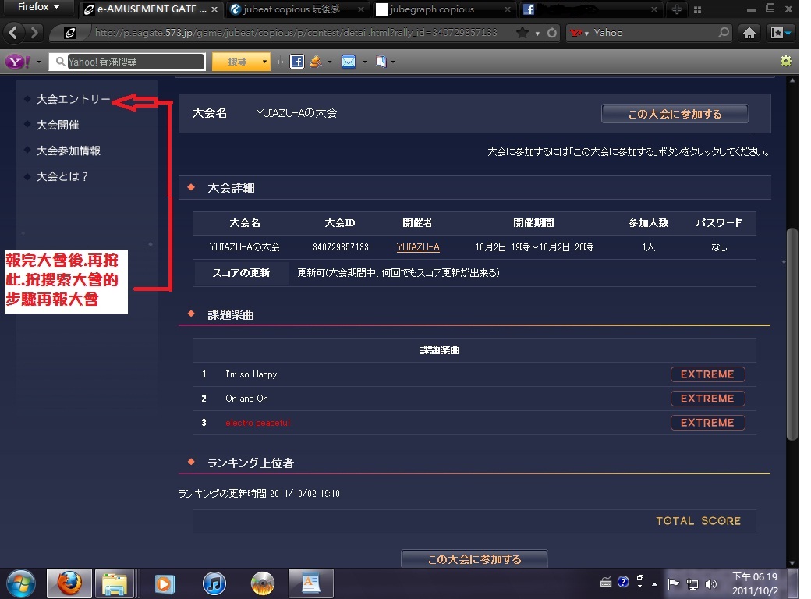Open the Firefox application menu dropdown
Viewport: 811px width, 599px height.
[x=38, y=7]
